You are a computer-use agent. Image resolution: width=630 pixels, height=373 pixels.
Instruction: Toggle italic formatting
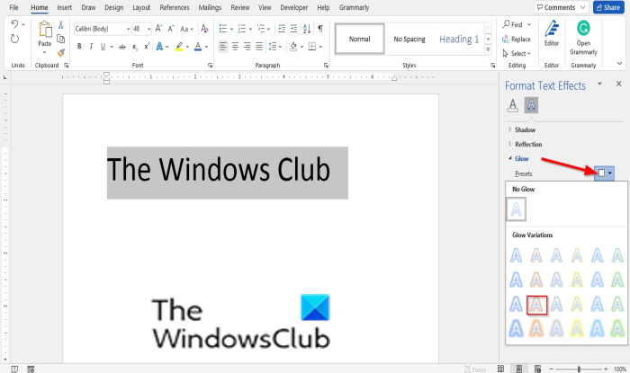pyautogui.click(x=91, y=47)
